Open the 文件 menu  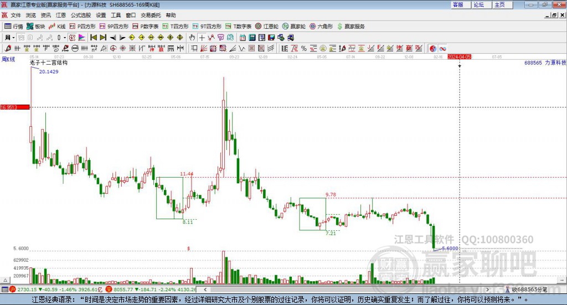16,15
